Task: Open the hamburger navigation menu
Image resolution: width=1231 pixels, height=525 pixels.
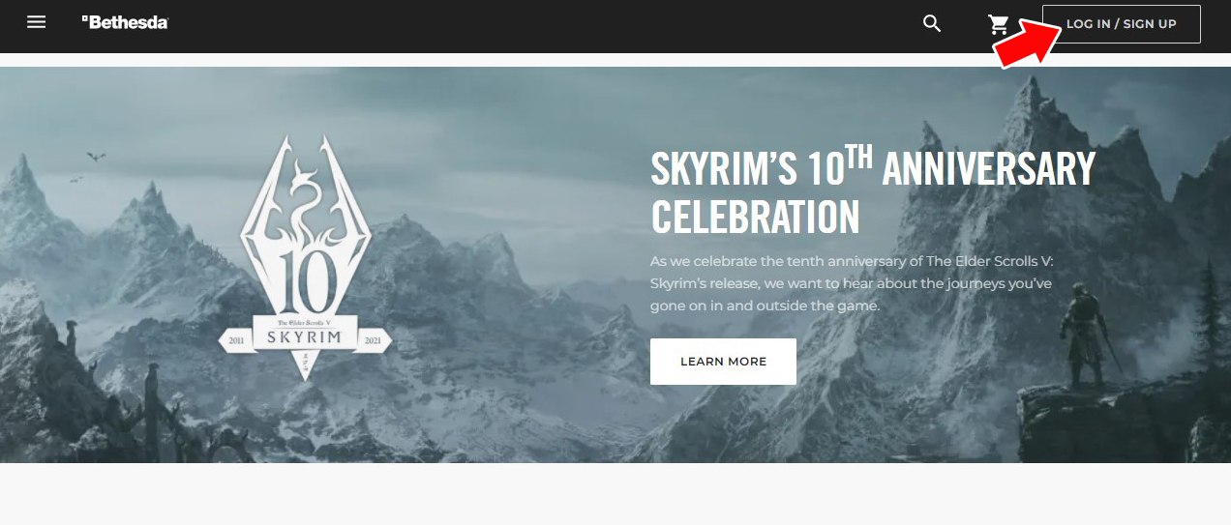Action: pos(37,22)
